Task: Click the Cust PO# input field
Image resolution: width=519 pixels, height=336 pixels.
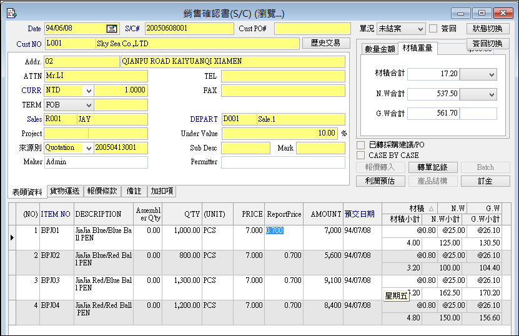Action: (x=312, y=29)
